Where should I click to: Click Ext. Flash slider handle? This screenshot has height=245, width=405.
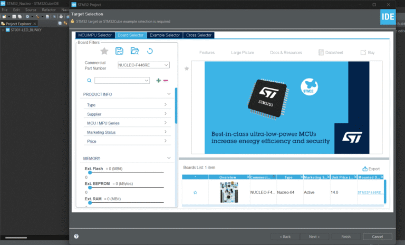90,172
